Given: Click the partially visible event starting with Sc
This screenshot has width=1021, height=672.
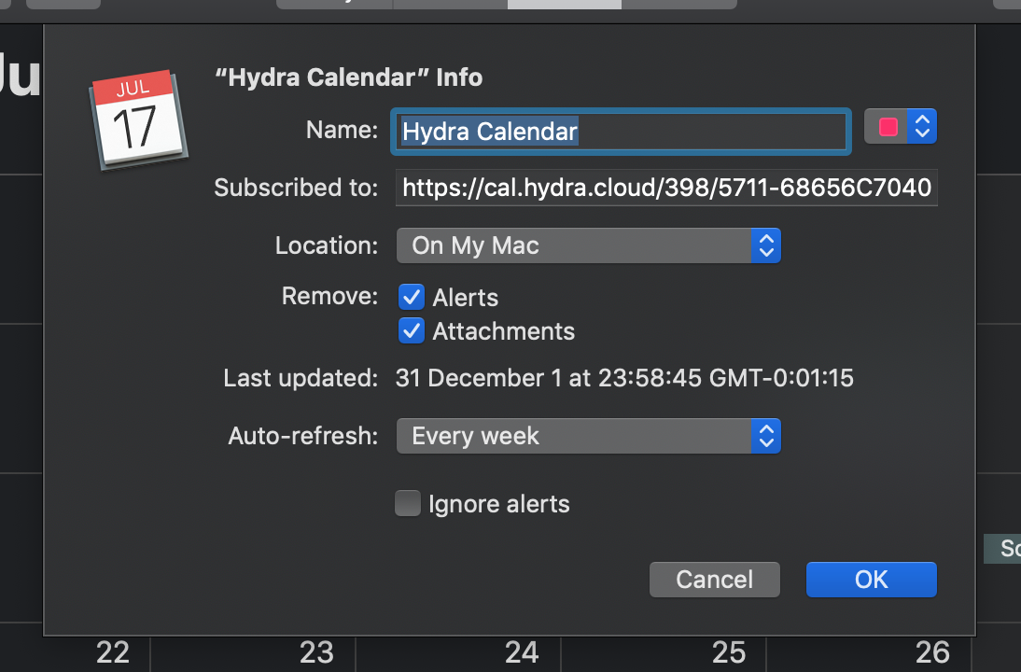Looking at the screenshot, I should click(1003, 549).
